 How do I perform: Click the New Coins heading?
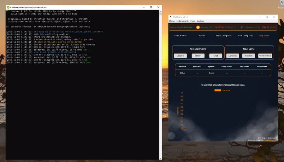pos(249,49)
